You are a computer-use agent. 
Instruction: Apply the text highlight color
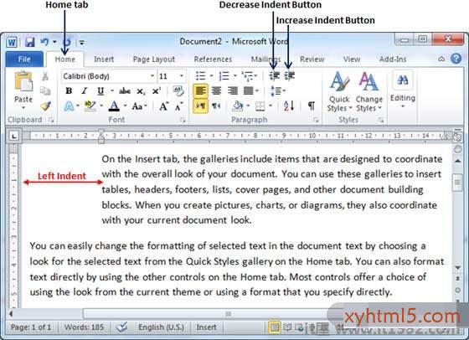click(x=90, y=106)
